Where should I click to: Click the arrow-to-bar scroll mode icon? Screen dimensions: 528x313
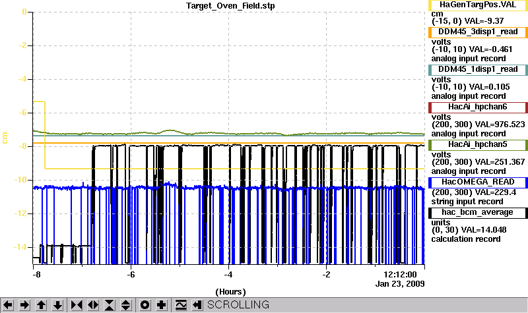[197, 305]
